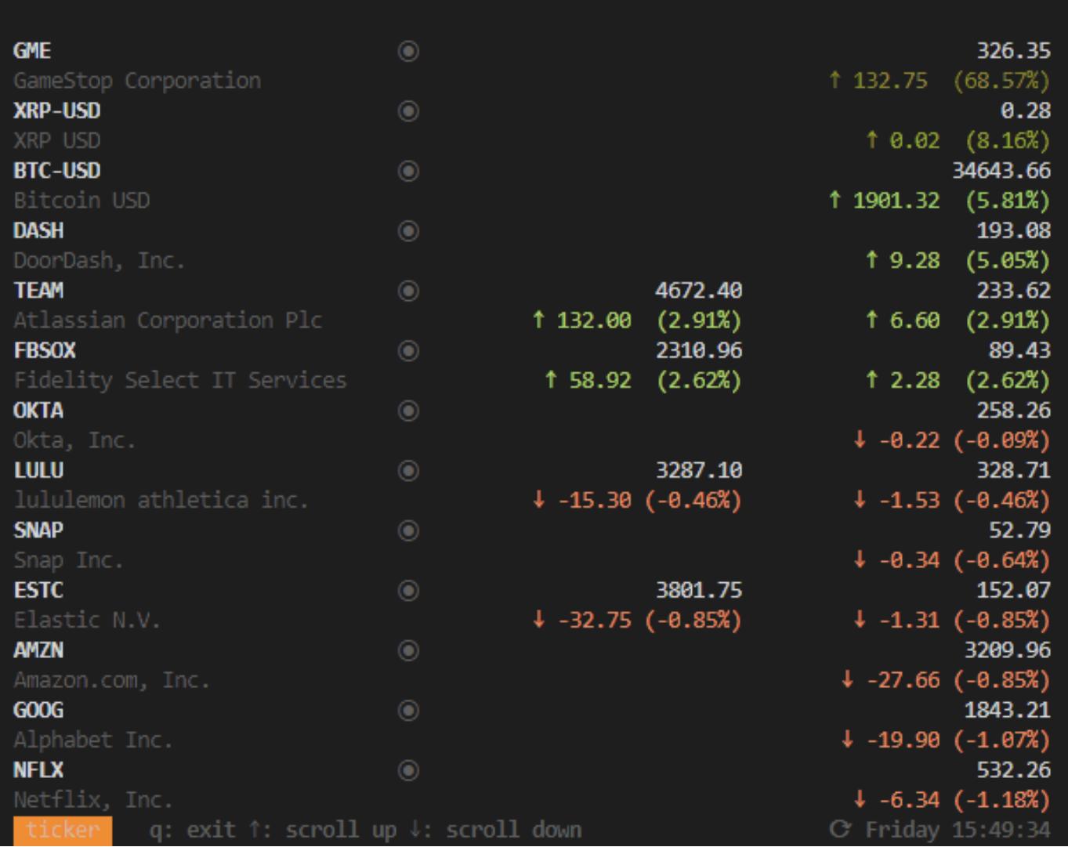The image size is (1068, 847).
Task: Click the red down arrow before -27.66
Action: click(x=847, y=679)
